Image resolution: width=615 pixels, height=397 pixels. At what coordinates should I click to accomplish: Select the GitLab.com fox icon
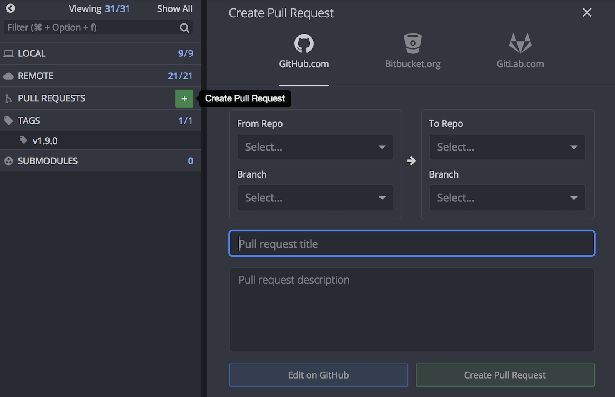point(520,43)
